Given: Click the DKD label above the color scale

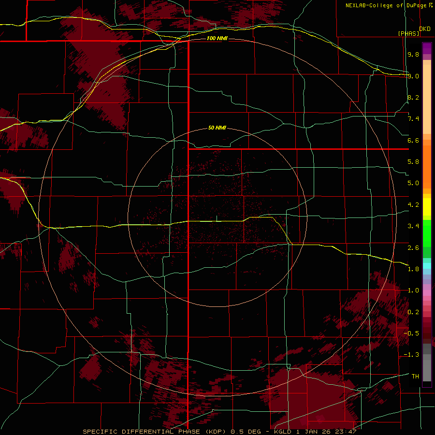Looking at the screenshot, I should tap(425, 29).
